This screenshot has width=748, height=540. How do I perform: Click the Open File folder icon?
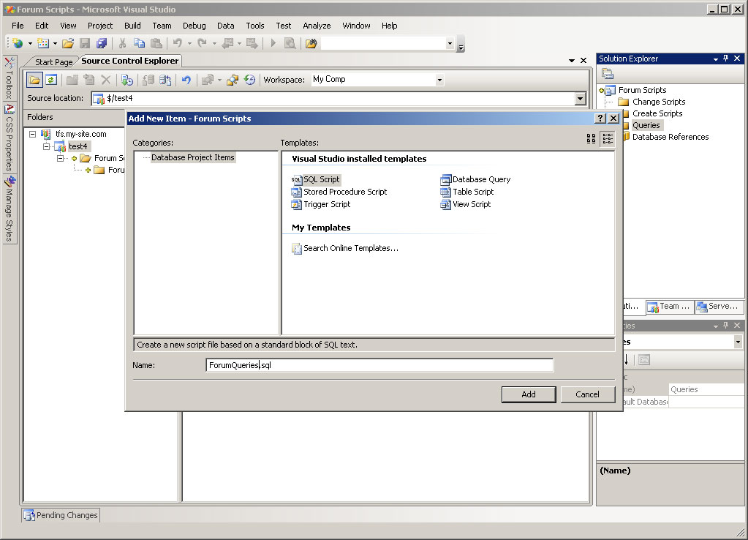tap(68, 43)
